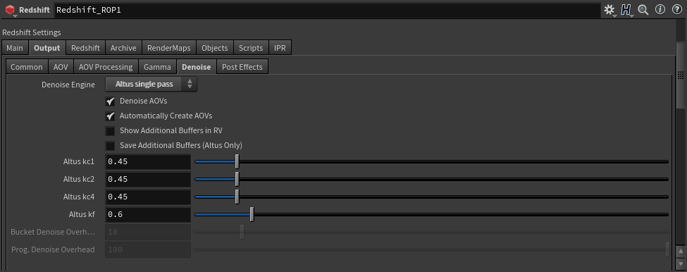Go to the RenderMaps tab
This screenshot has height=272, width=687.
click(x=168, y=48)
